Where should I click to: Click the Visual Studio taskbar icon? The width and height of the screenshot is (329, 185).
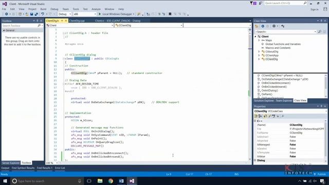[132, 181]
